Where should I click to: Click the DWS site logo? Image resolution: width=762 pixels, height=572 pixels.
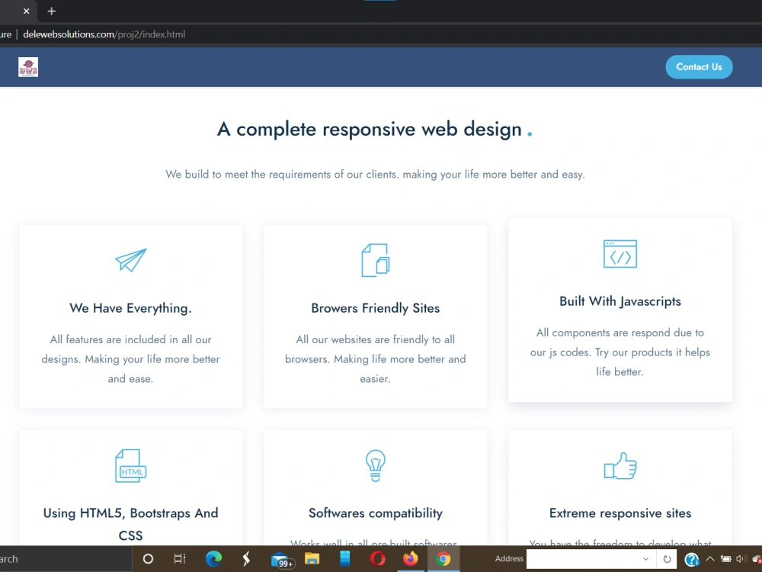pos(28,67)
